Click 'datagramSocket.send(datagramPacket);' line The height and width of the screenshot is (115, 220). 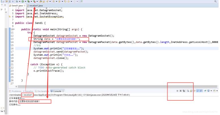point(61,52)
